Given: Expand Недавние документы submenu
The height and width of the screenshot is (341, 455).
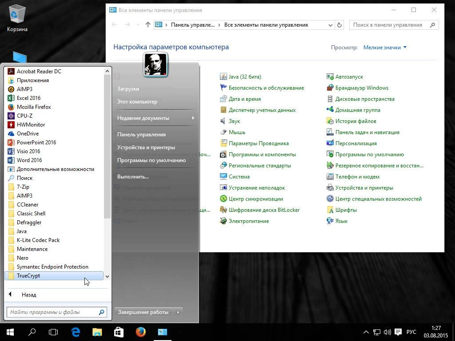Looking at the screenshot, I should pos(156,118).
